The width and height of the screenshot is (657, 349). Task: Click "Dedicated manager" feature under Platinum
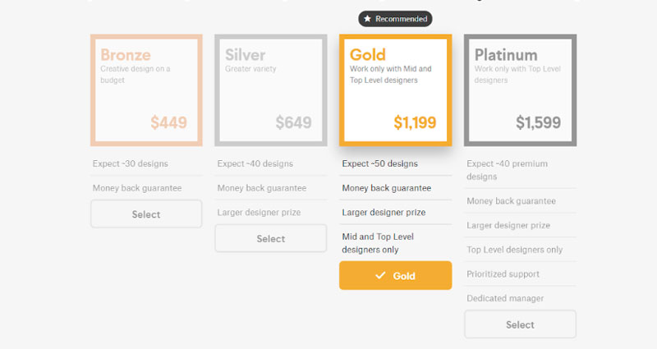[505, 298]
